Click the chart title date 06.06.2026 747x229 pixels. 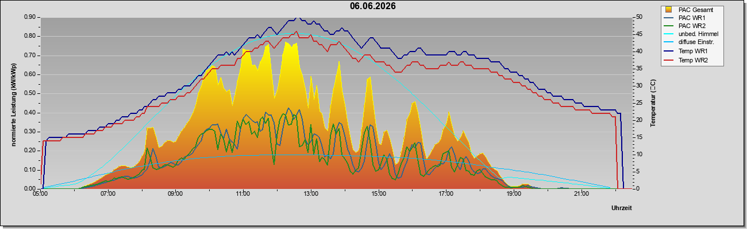tap(373, 6)
